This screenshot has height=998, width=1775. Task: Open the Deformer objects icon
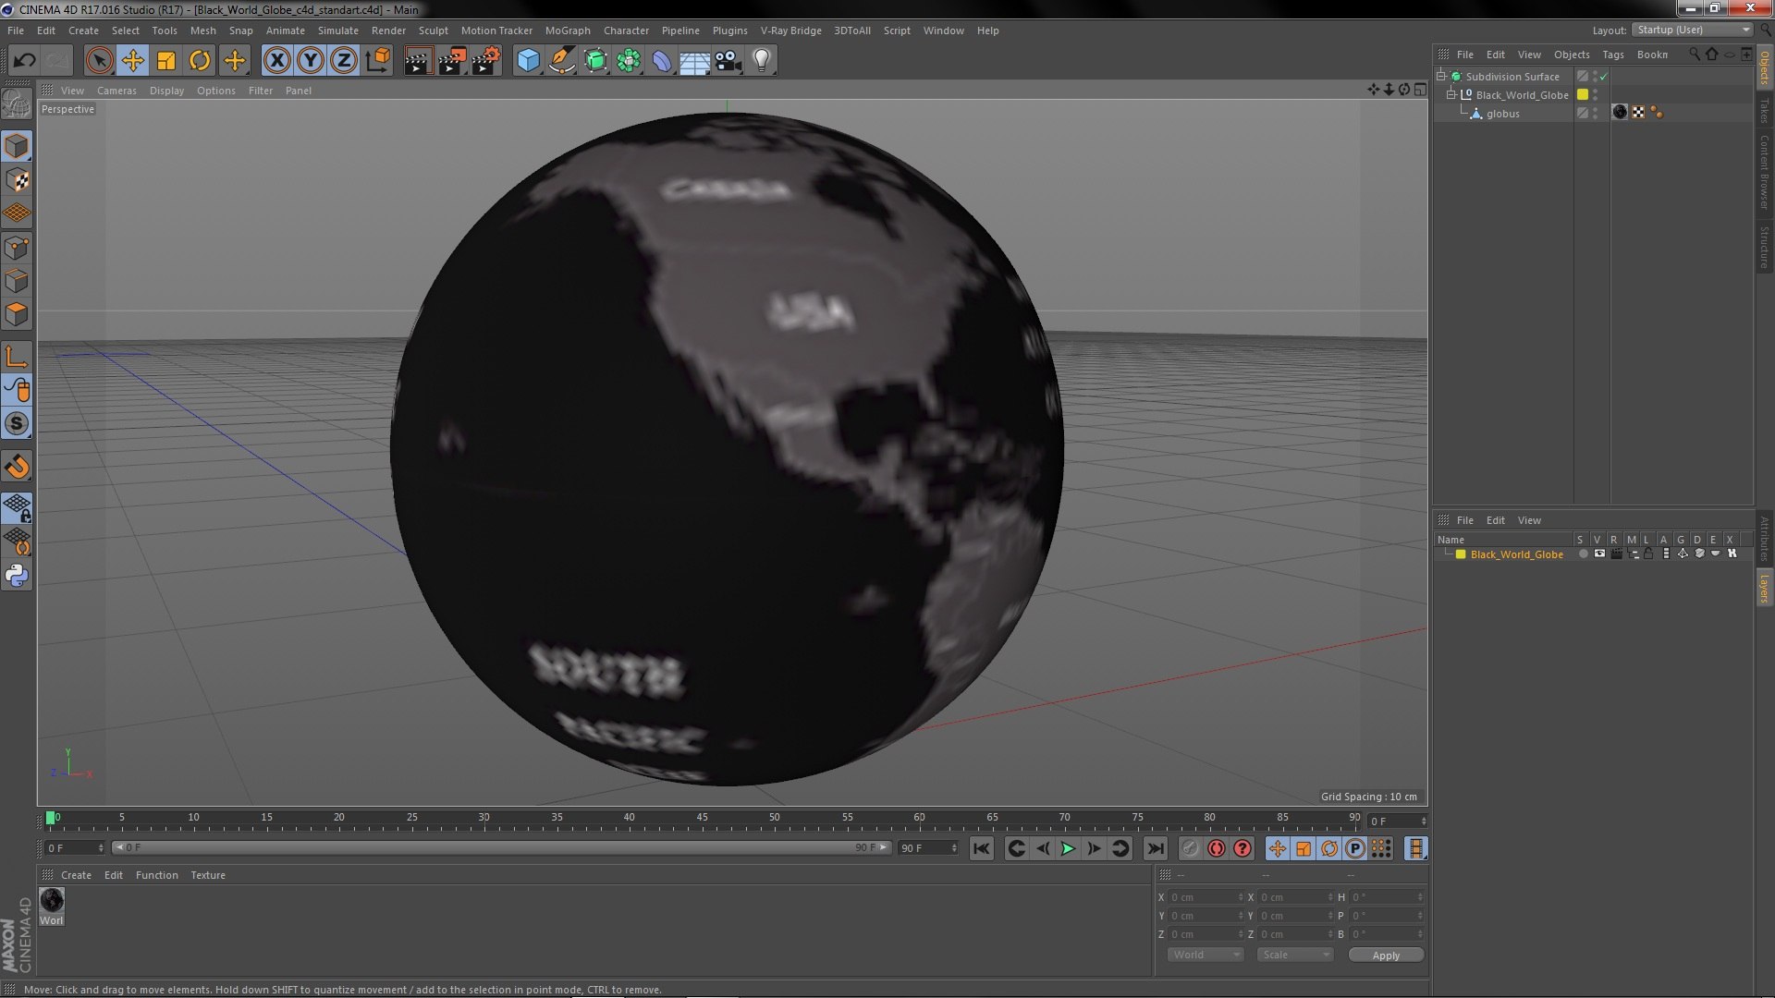(662, 61)
